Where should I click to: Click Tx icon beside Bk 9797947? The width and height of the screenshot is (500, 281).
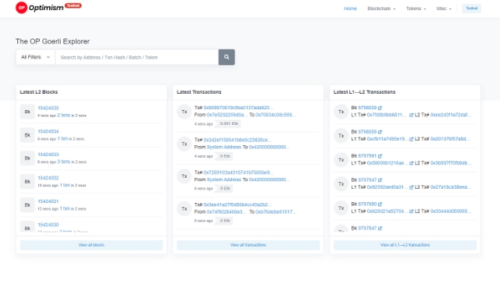point(341,184)
